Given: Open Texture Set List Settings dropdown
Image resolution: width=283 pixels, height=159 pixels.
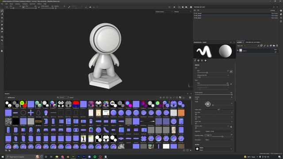Looking at the screenshot, I should tap(274, 11).
